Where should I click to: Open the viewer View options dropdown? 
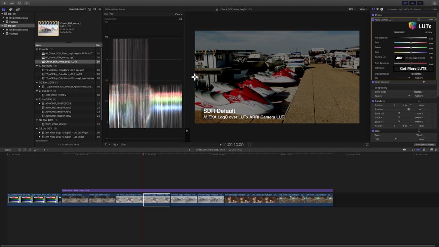pos(363,9)
